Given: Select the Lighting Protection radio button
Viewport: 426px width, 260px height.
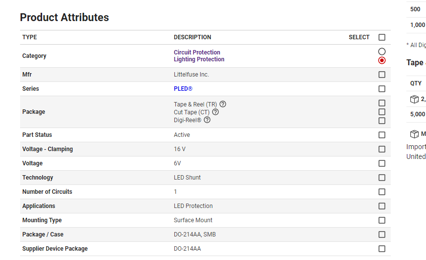Looking at the screenshot, I should (382, 60).
